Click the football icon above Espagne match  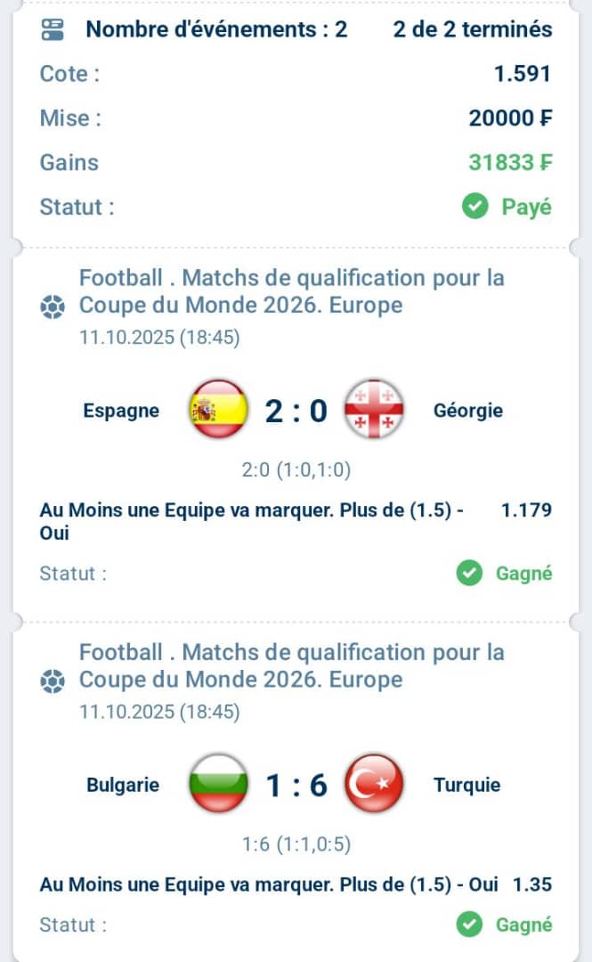pyautogui.click(x=53, y=307)
